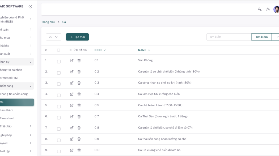Screen dimensions: 279x156
Task: Click the sidebar collapse circle icon
Action: 30,6
